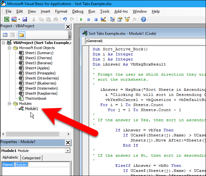Click the Save icon in toolbar
The image size is (206, 176).
(24, 19)
